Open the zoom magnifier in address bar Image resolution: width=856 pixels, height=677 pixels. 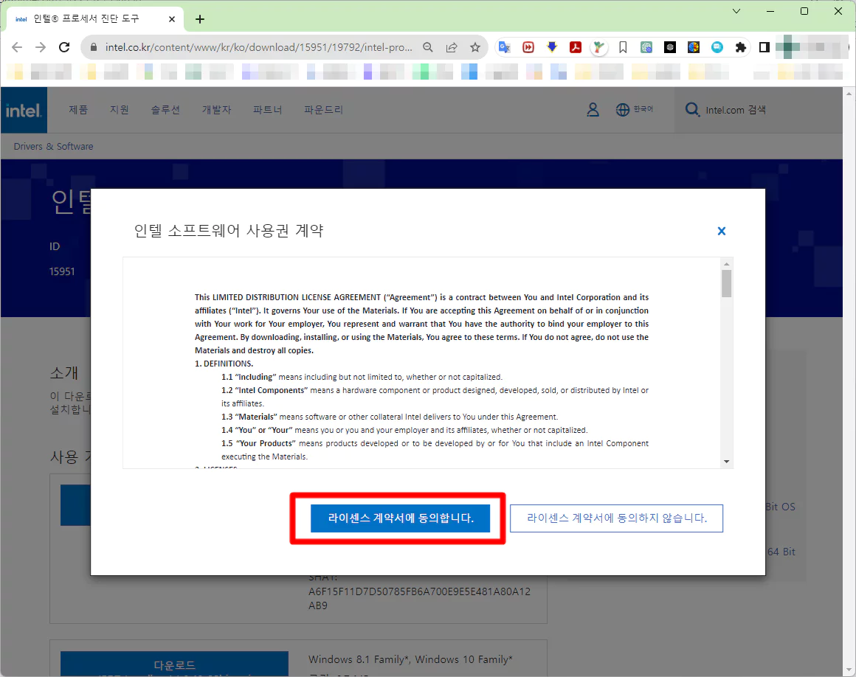[x=428, y=47]
